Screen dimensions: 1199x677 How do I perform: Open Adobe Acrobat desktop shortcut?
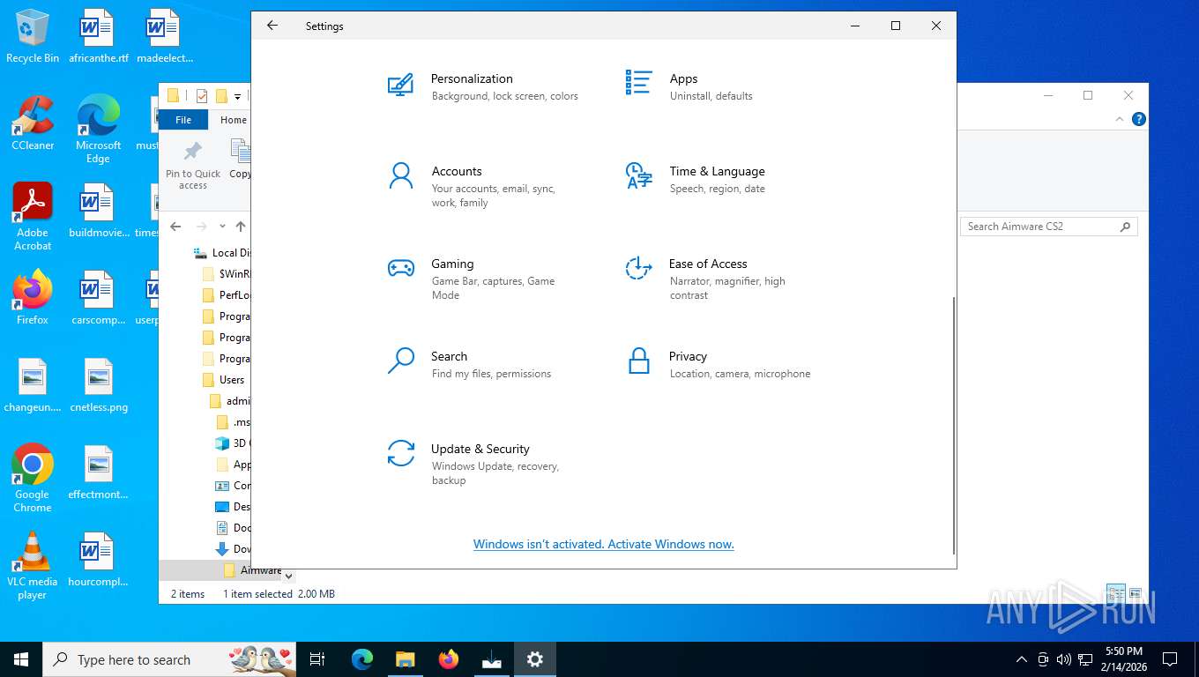33,217
